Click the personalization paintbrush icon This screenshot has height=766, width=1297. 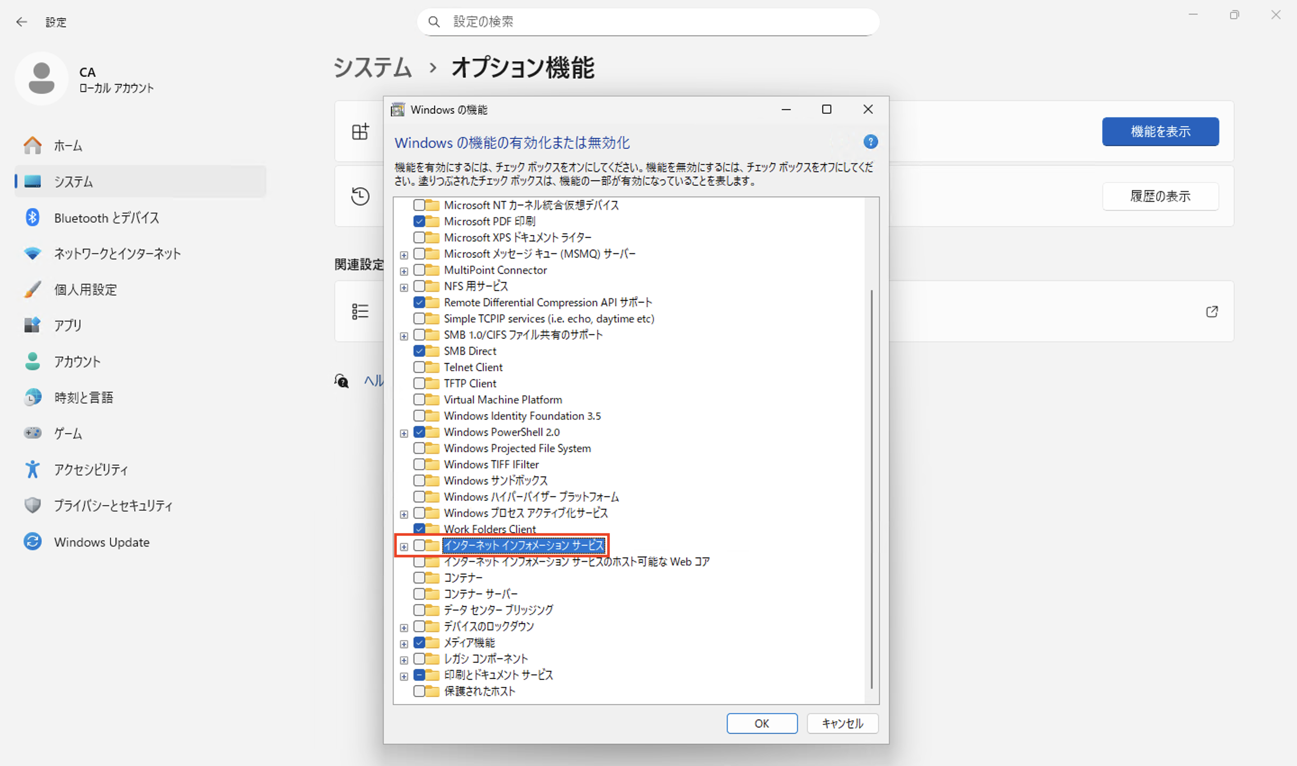point(32,290)
